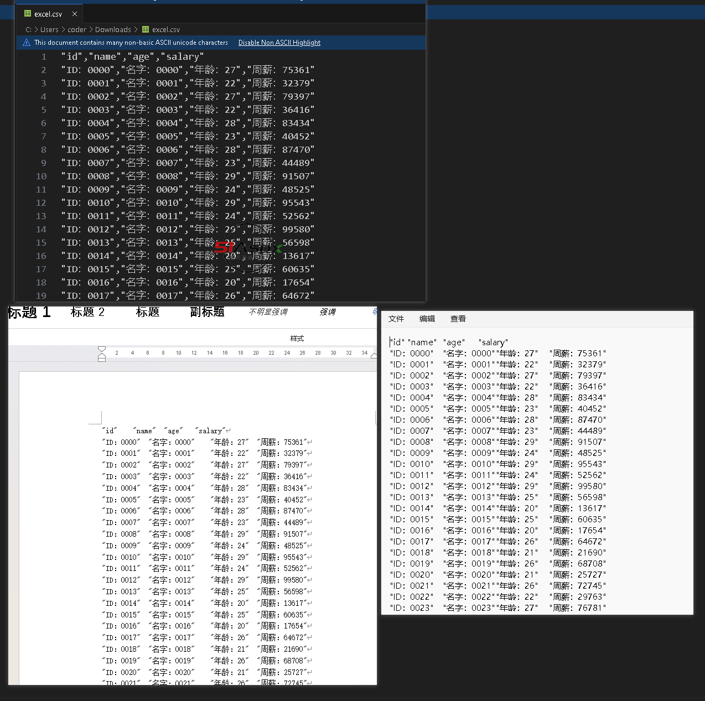Click the ID: 0018 line in Notepad
This screenshot has height=701, width=705.
pos(498,553)
